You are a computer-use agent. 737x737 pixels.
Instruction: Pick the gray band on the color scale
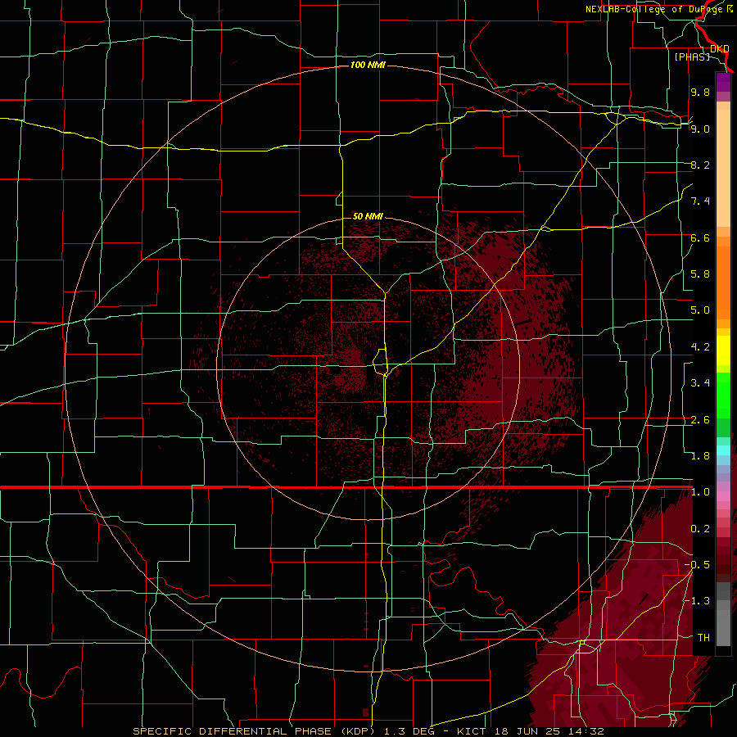723,613
